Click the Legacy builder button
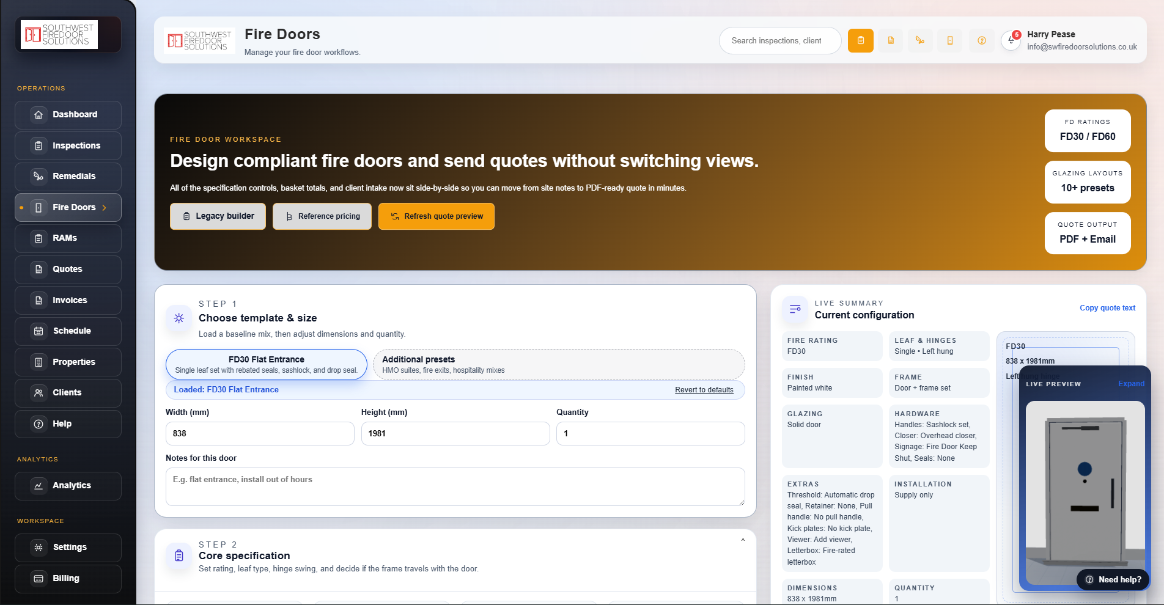Image resolution: width=1164 pixels, height=605 pixels. point(218,216)
